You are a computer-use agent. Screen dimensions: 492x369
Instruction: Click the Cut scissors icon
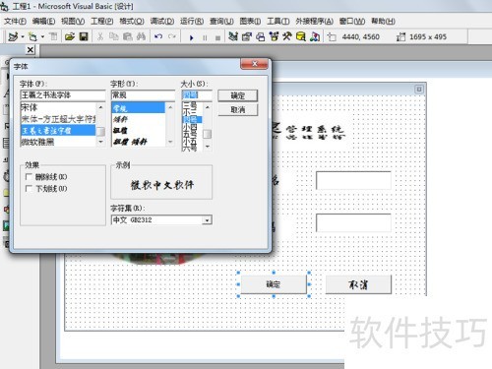[x=100, y=36]
